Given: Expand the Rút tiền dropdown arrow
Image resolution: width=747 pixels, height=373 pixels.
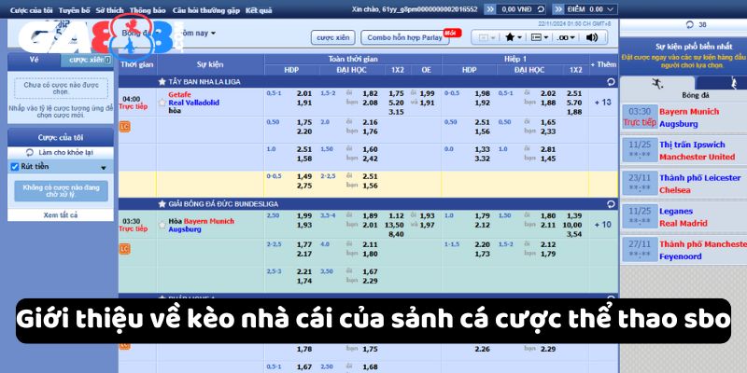Looking at the screenshot, I should click(x=104, y=168).
